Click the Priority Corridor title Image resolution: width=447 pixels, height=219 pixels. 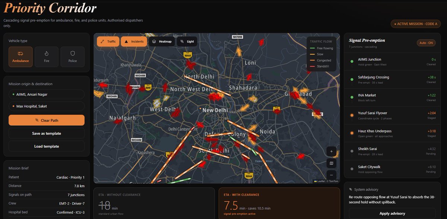coord(50,8)
